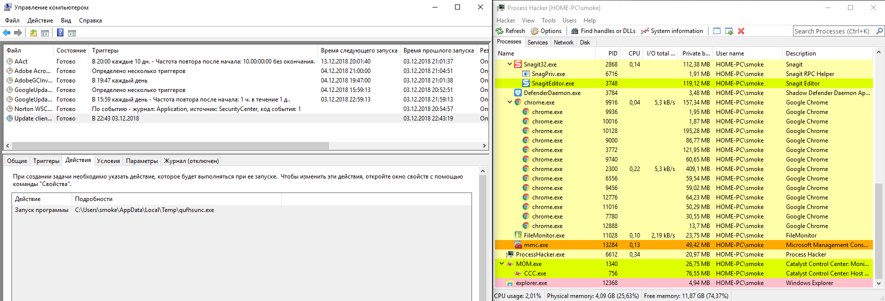Click the Update client task clock icon
Image resolution: width=885 pixels, height=301 pixels.
(x=9, y=118)
